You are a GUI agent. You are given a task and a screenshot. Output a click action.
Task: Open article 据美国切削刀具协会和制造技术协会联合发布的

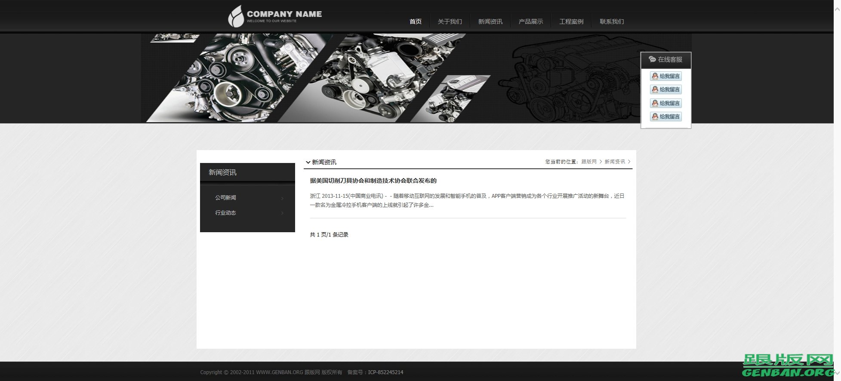[x=373, y=181]
